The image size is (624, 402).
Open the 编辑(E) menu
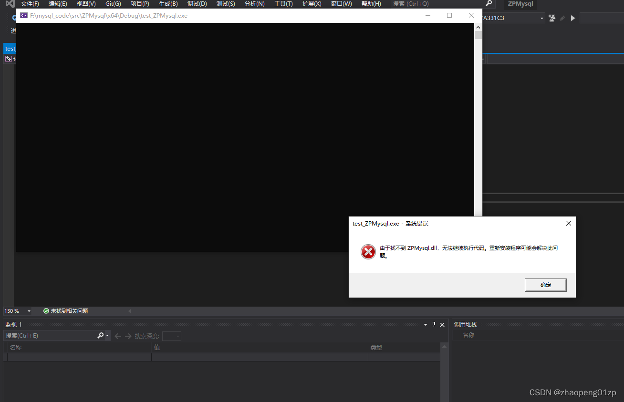pyautogui.click(x=58, y=4)
